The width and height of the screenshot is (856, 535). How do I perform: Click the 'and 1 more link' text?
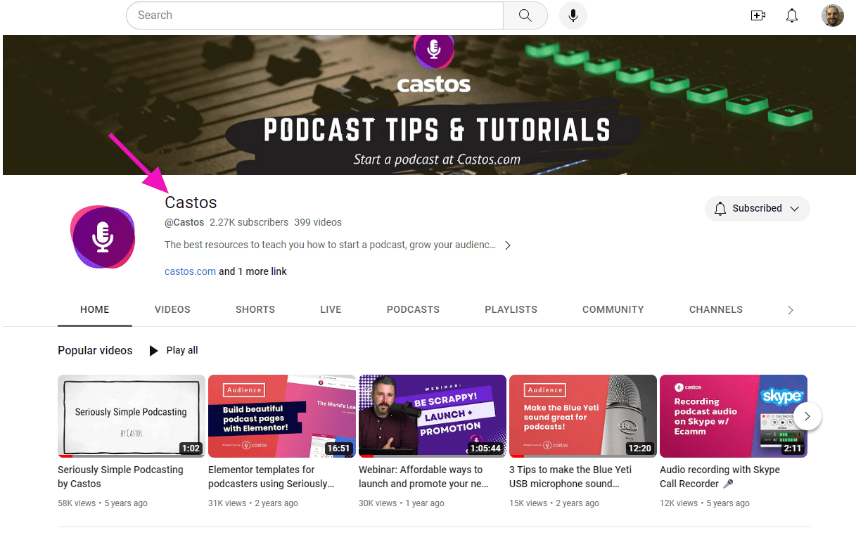click(253, 271)
